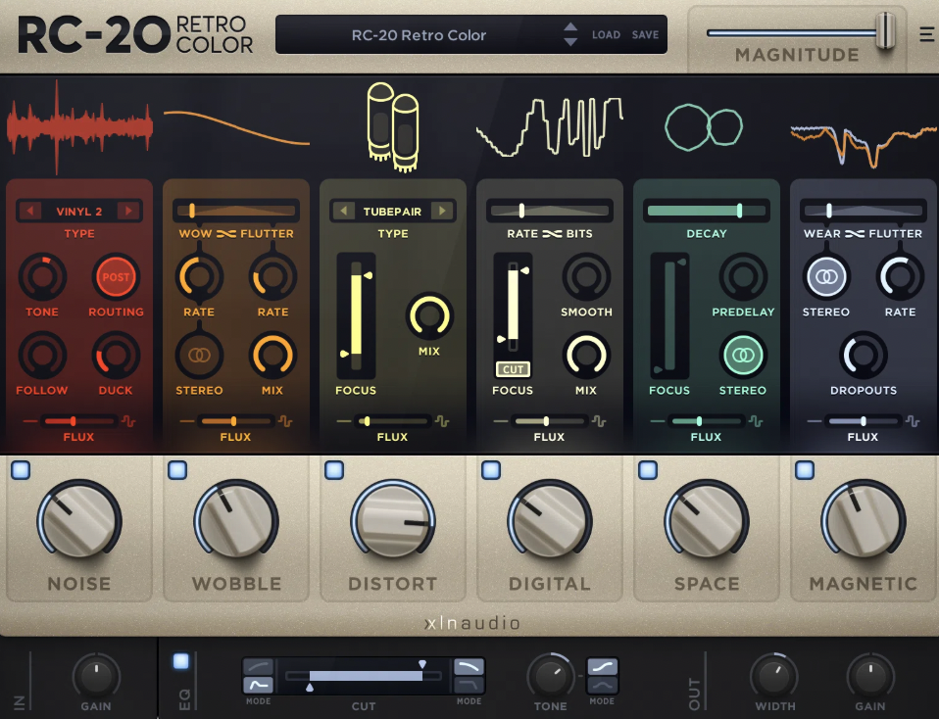Click the MAGNITUDE slider handle
The image size is (939, 719).
[x=885, y=31]
